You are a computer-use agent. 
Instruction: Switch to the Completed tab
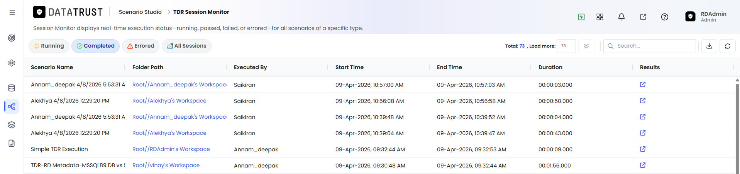coord(95,46)
